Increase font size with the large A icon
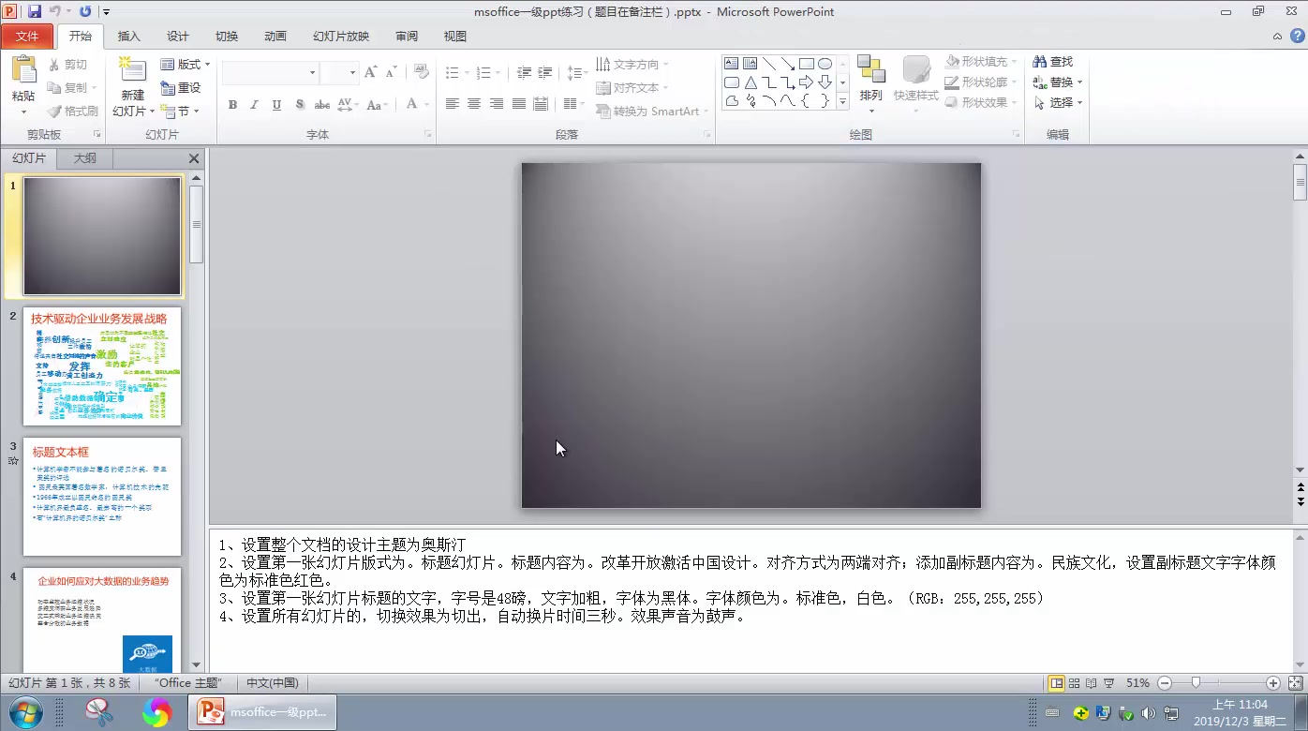 click(x=370, y=73)
